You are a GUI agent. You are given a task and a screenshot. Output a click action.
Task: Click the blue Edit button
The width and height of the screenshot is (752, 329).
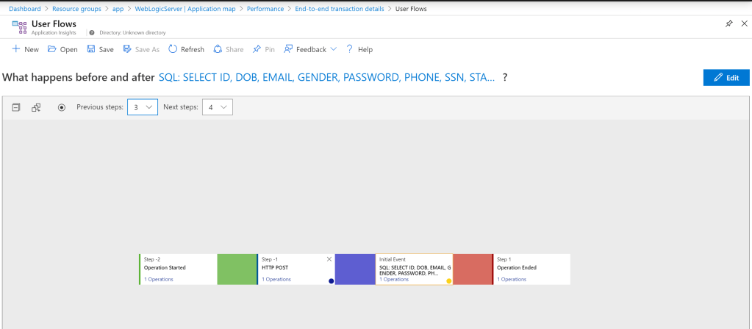click(x=726, y=78)
